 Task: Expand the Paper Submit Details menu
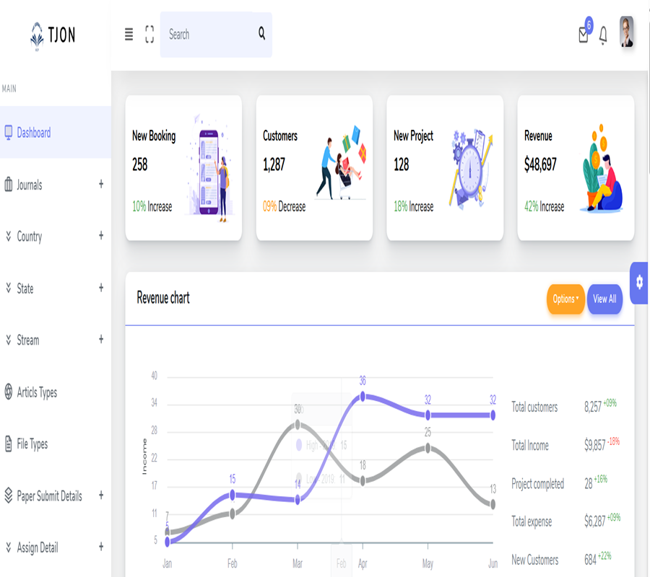(x=101, y=495)
